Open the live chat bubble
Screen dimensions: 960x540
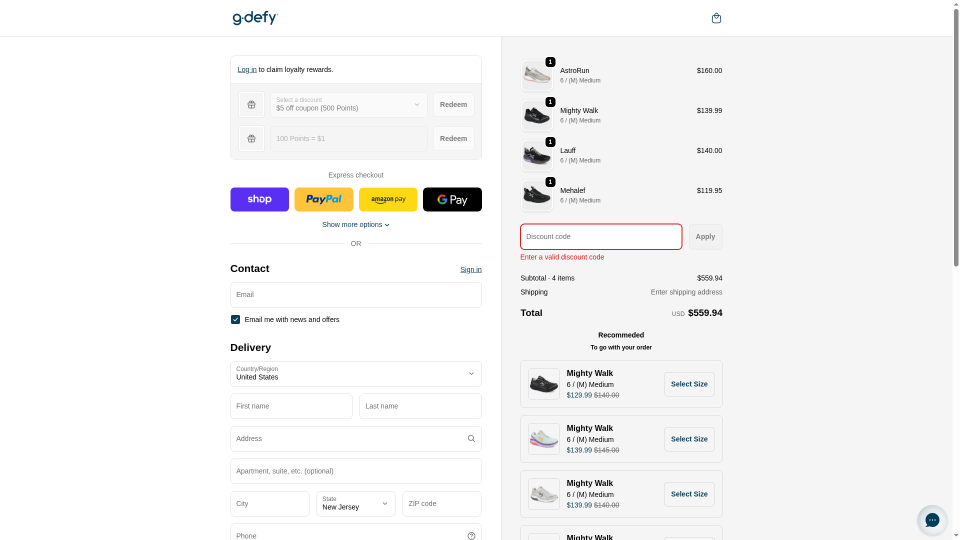(x=932, y=520)
